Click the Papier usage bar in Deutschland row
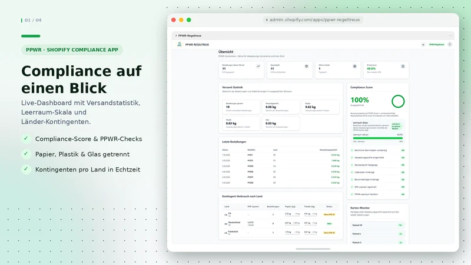This screenshot has height=265, width=471. [x=292, y=225]
